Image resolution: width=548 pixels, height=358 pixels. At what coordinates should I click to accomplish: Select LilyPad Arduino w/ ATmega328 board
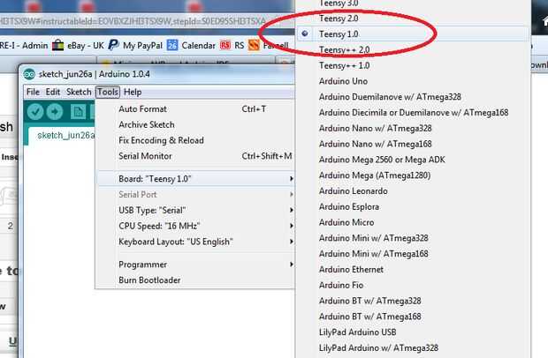tap(413, 348)
